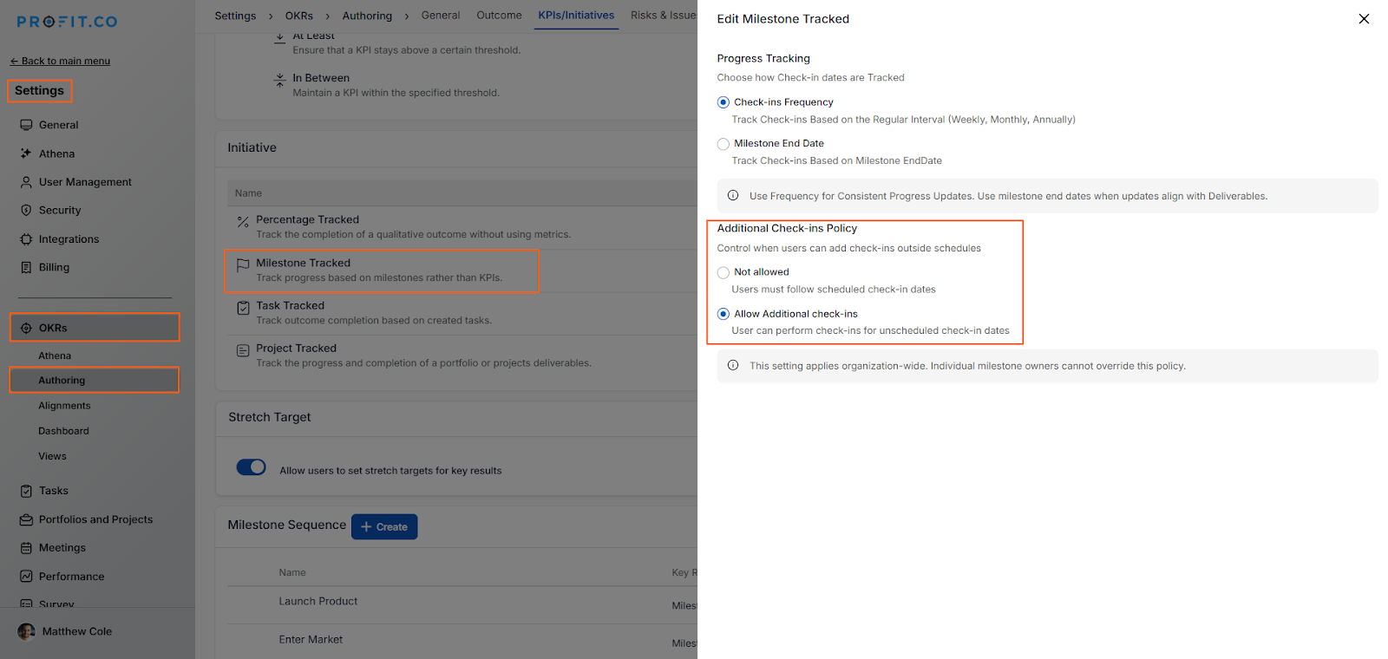Image resolution: width=1388 pixels, height=659 pixels.
Task: Click the Project Tracked list icon
Action: 243,350
